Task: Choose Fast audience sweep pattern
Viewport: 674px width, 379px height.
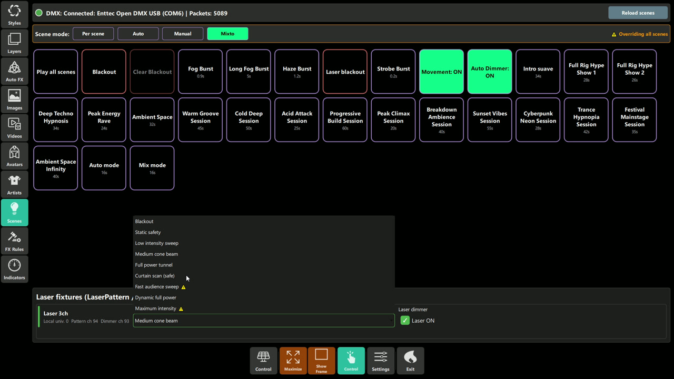Action: [264, 287]
